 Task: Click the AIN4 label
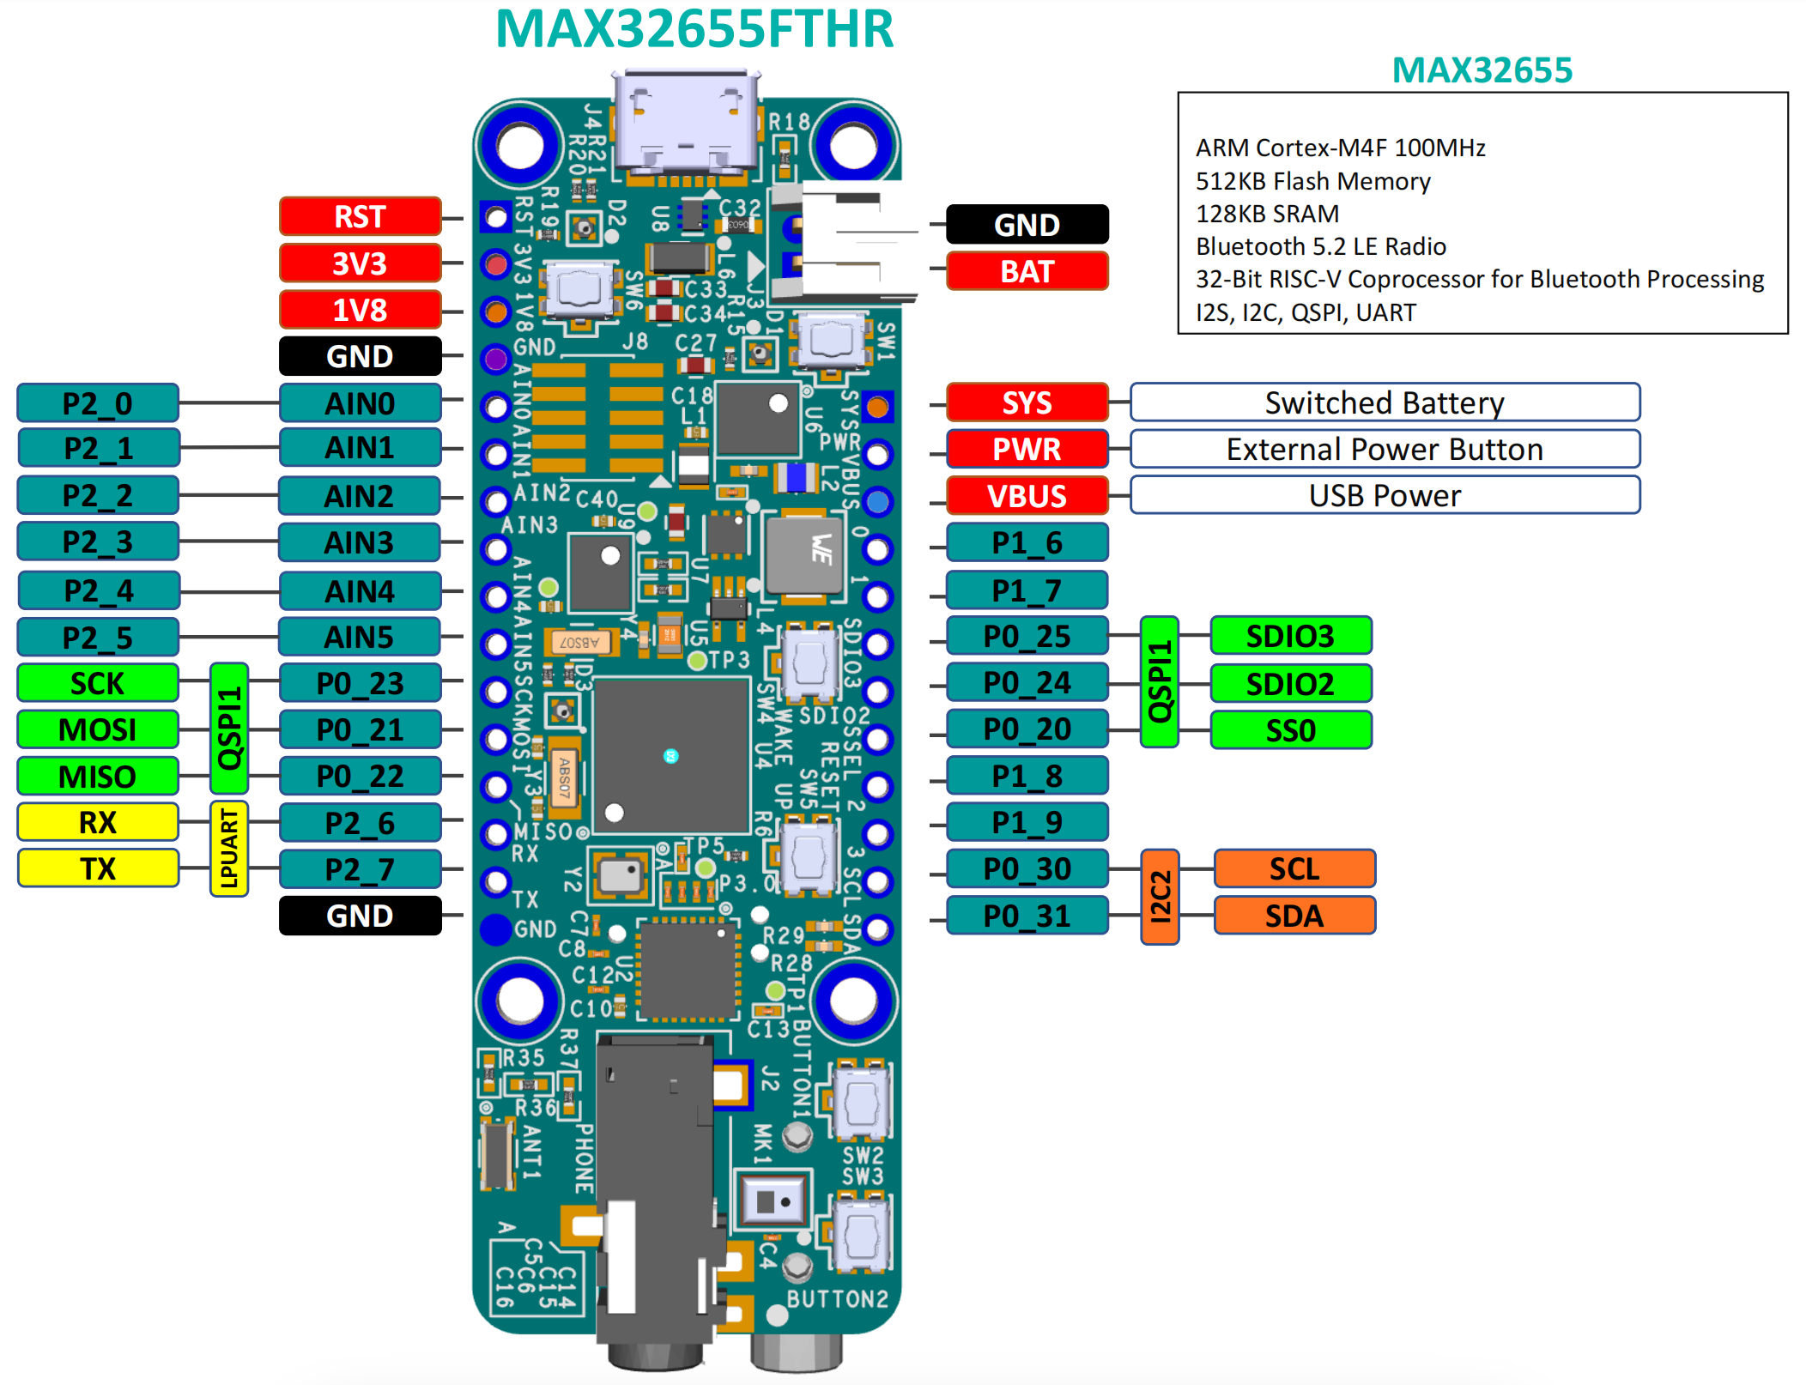360,590
